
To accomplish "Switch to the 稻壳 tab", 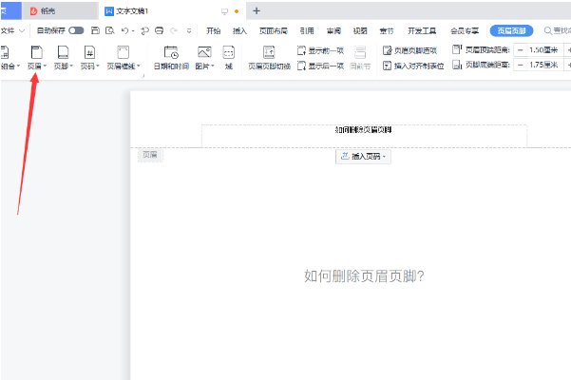I will 60,10.
